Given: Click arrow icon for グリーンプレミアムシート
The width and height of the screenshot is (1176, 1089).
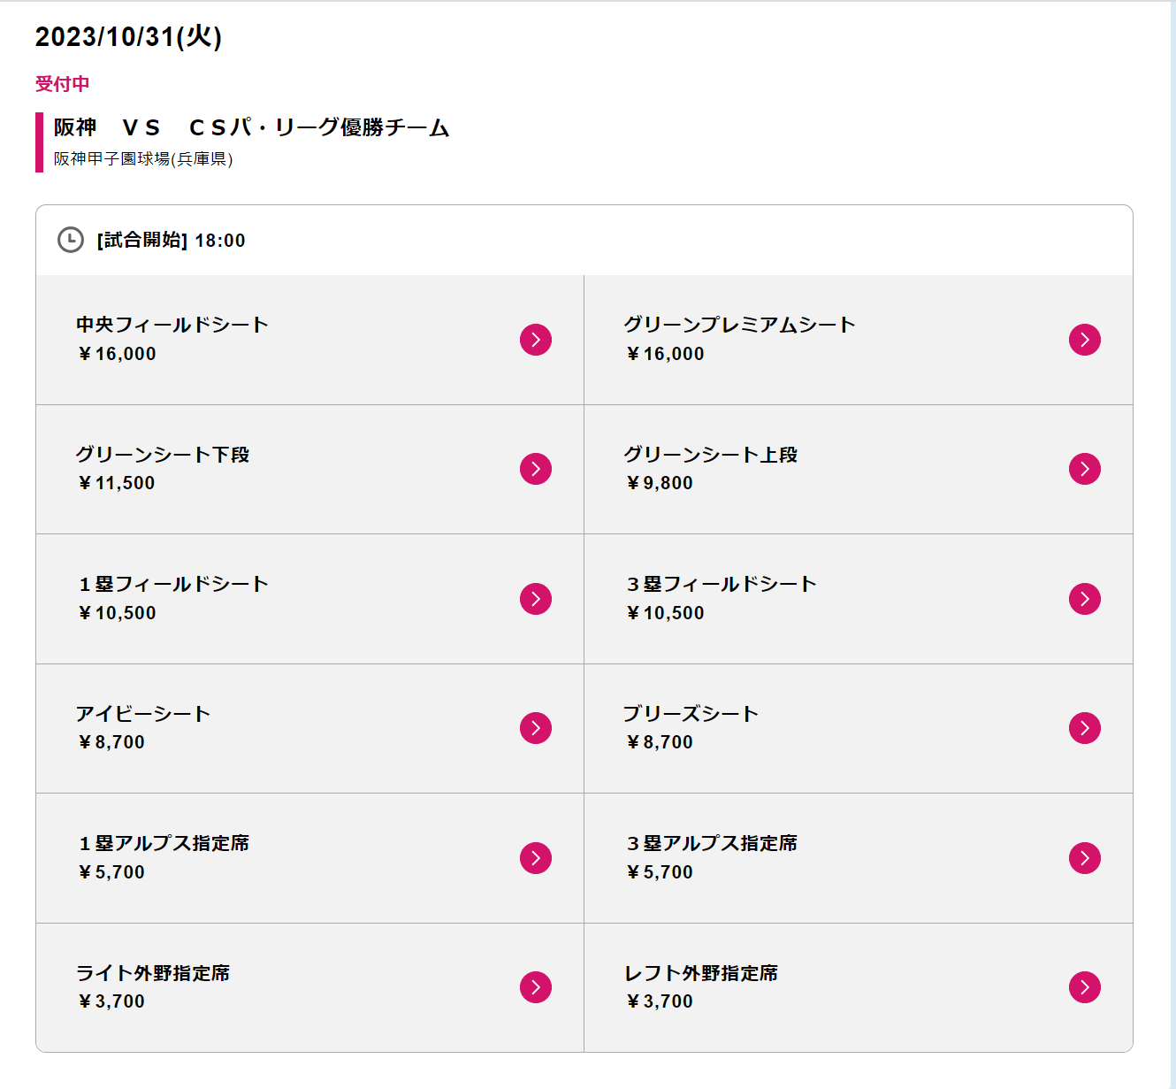Looking at the screenshot, I should click(x=1085, y=340).
